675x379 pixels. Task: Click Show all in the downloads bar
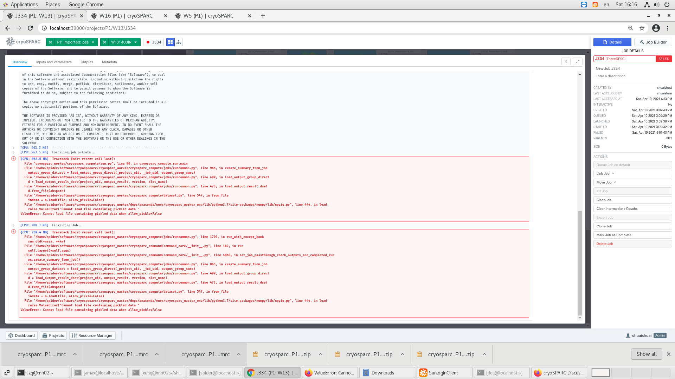[x=647, y=354]
